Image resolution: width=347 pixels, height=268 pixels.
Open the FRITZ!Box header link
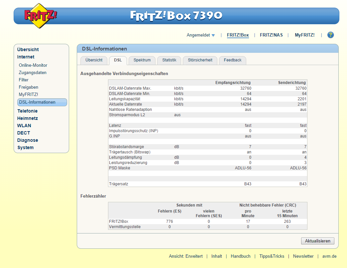(x=238, y=35)
